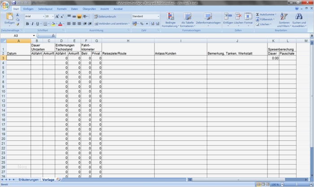Decrease cell indent
Image resolution: width=314 pixels, height=187 pixels.
pyautogui.click(x=85, y=24)
